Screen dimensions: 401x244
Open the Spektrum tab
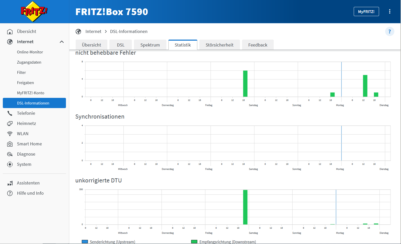(150, 45)
